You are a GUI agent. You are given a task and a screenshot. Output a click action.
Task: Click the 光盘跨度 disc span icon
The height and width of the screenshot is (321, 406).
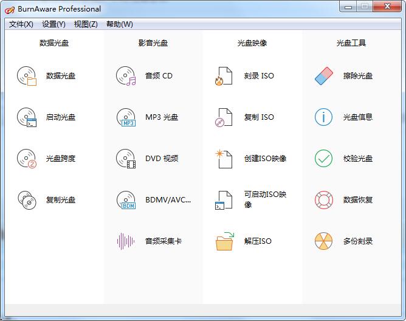pos(27,159)
